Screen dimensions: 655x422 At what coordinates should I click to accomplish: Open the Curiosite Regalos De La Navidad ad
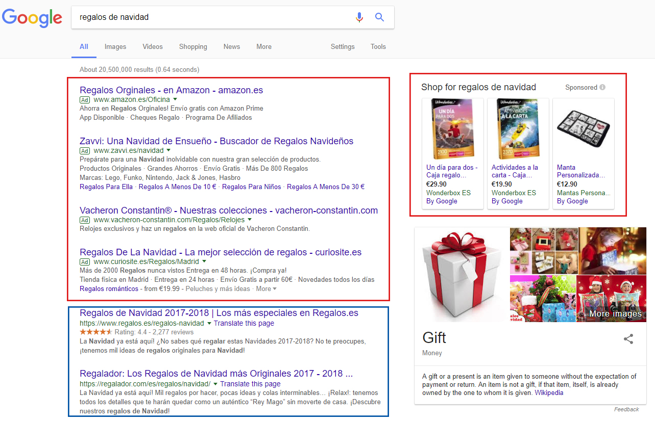pyautogui.click(x=221, y=252)
